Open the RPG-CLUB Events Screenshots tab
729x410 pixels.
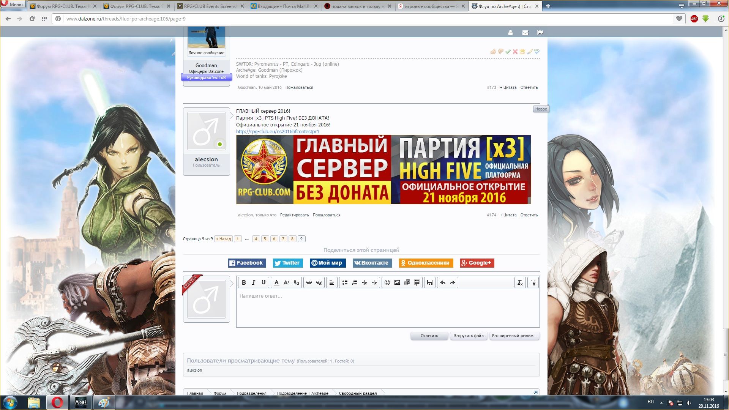210,6
